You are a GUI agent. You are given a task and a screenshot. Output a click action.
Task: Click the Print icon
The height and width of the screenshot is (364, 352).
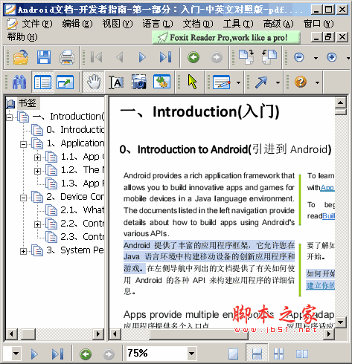[67, 57]
